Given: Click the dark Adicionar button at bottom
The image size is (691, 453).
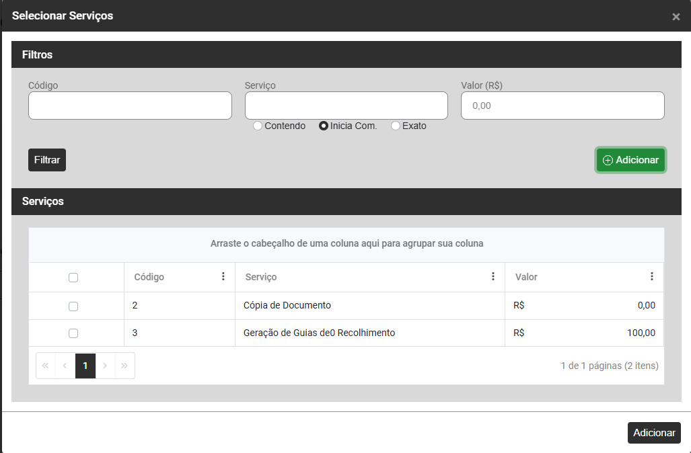Looking at the screenshot, I should point(654,433).
